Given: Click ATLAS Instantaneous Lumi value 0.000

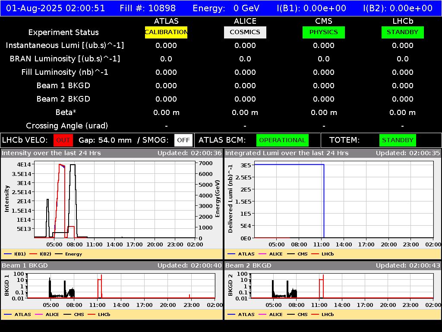Looking at the screenshot, I should click(166, 45).
